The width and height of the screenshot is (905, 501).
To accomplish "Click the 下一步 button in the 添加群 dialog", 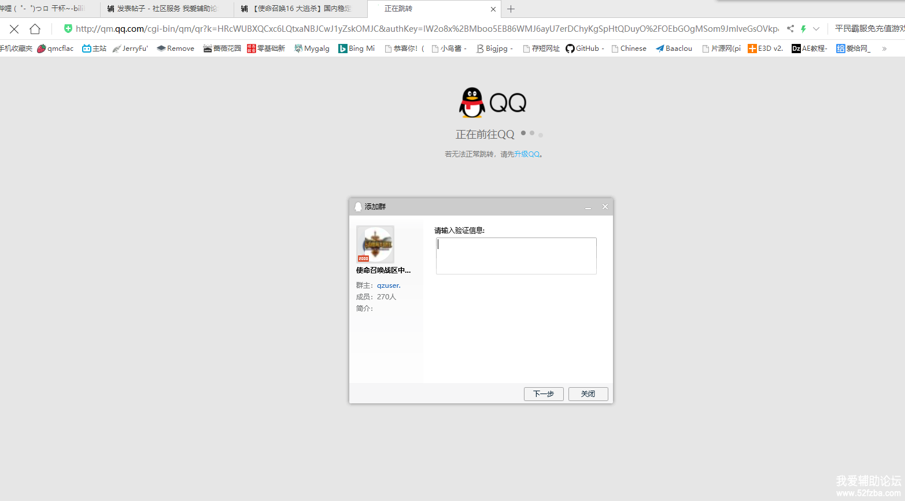I will [x=544, y=394].
